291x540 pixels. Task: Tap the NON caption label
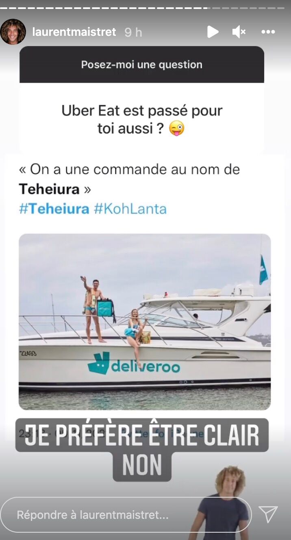coord(142,465)
